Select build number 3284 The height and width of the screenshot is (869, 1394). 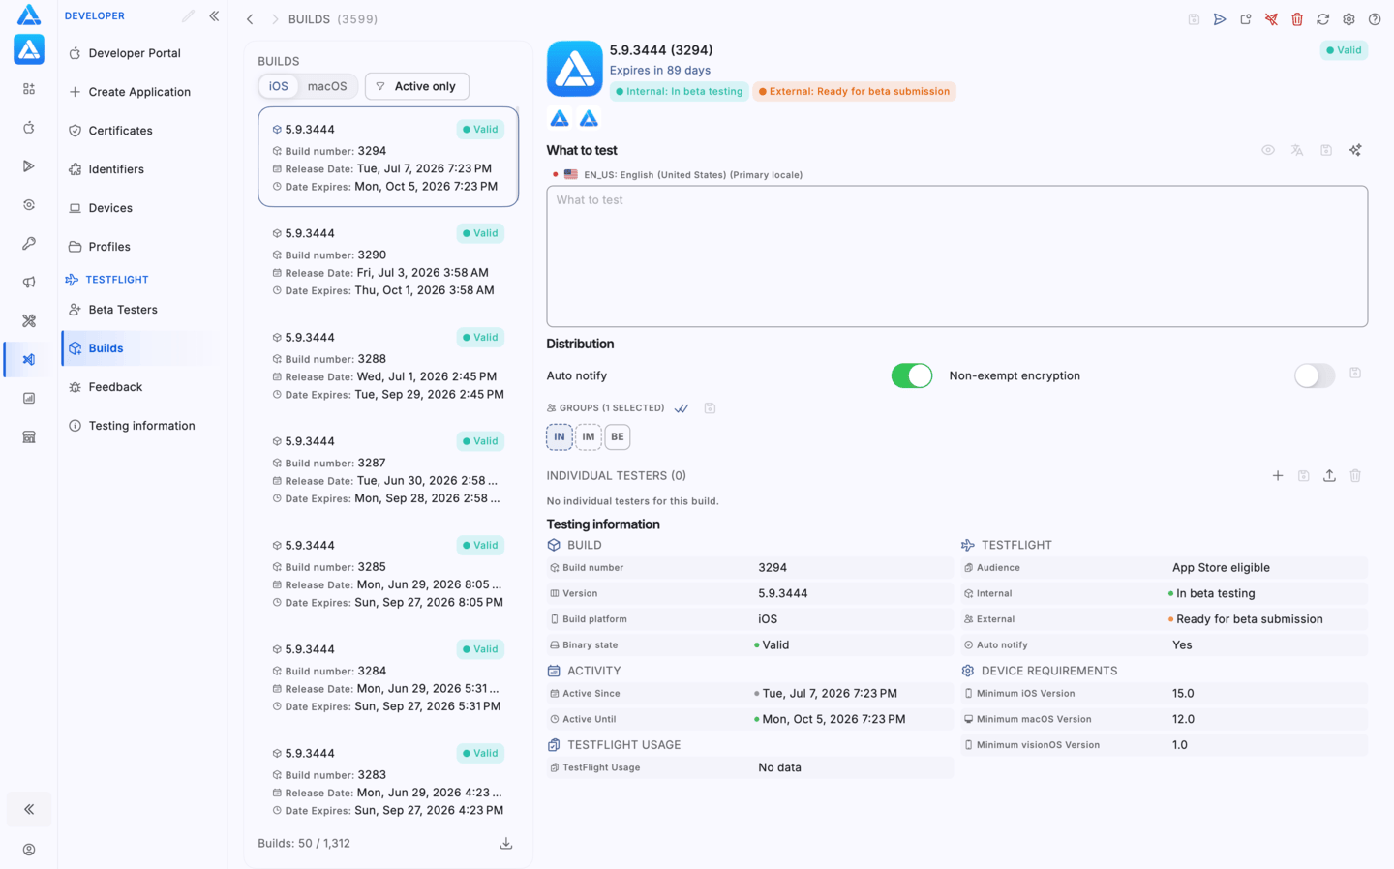[x=388, y=677]
